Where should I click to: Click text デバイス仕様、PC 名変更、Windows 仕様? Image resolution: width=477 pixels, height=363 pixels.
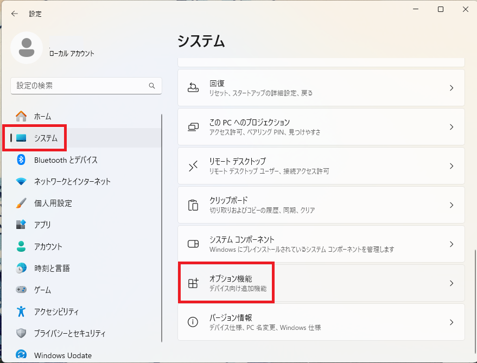click(x=265, y=328)
